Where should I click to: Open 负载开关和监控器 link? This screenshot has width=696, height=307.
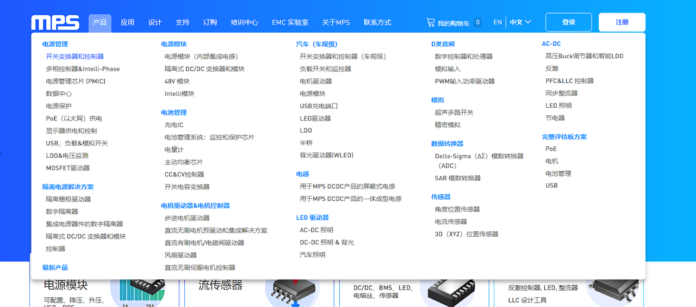click(x=326, y=69)
